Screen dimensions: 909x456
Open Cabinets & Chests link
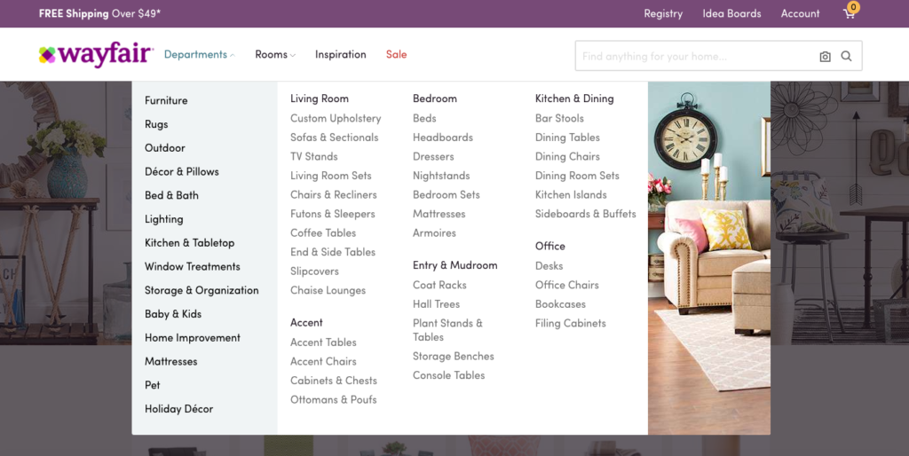coord(334,381)
